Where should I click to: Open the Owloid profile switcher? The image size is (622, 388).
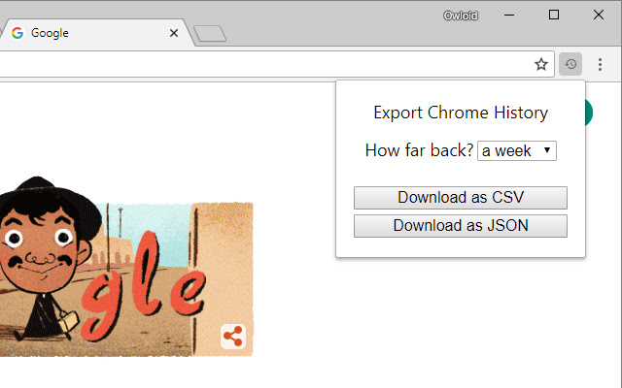461,16
